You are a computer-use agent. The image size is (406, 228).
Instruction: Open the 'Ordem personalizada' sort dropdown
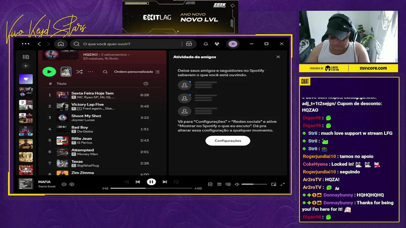[137, 72]
